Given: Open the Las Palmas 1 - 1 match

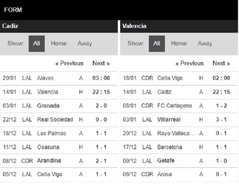Looking at the screenshot, I should pyautogui.click(x=59, y=133).
